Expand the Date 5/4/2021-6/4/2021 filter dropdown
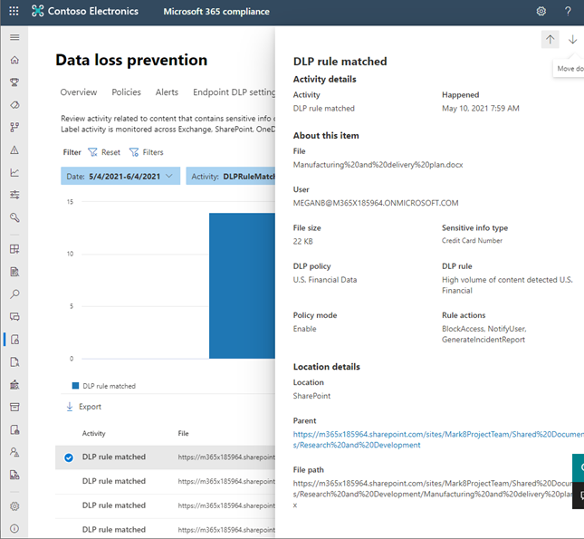This screenshot has height=539, width=584. [x=120, y=176]
